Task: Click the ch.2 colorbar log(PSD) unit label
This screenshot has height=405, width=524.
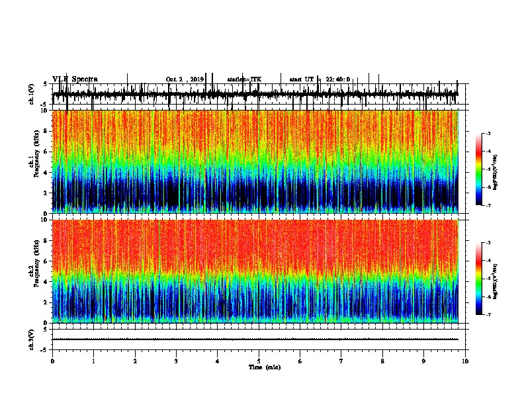Action: pos(495,281)
